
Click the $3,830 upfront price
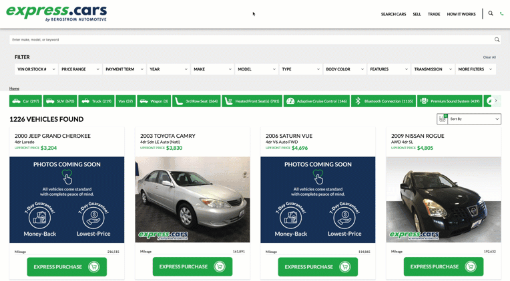tap(174, 148)
